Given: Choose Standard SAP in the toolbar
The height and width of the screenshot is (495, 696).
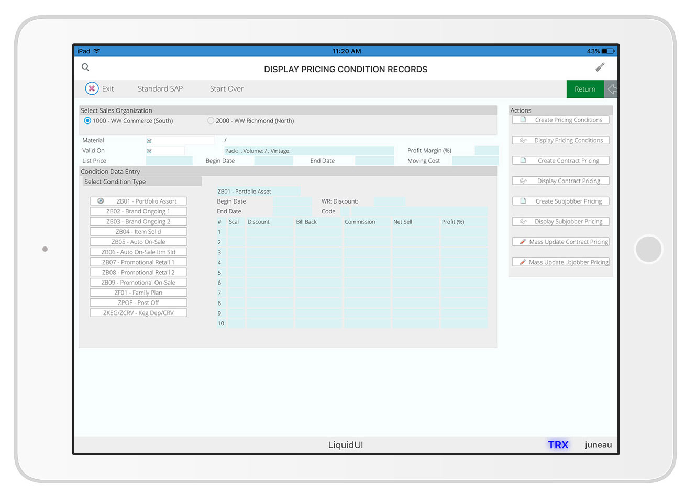Looking at the screenshot, I should [x=160, y=89].
